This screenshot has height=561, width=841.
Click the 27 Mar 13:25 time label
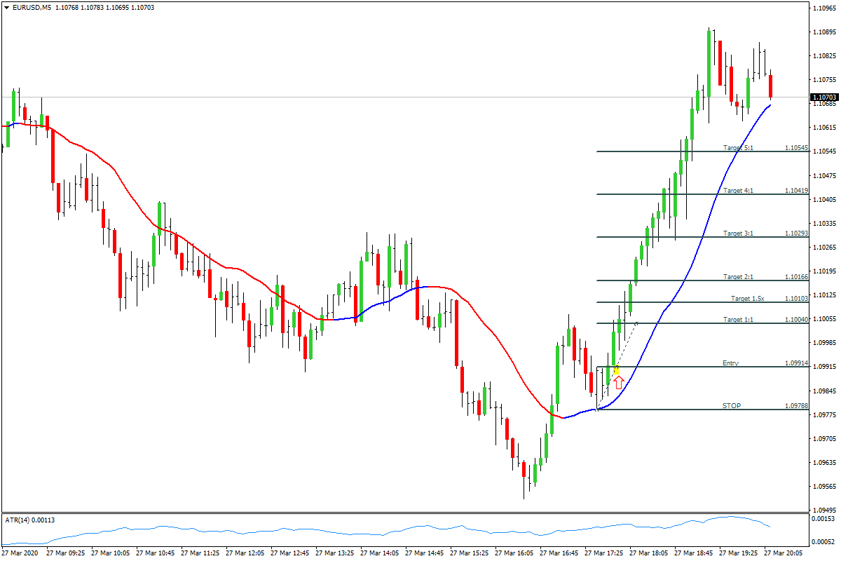pos(335,553)
